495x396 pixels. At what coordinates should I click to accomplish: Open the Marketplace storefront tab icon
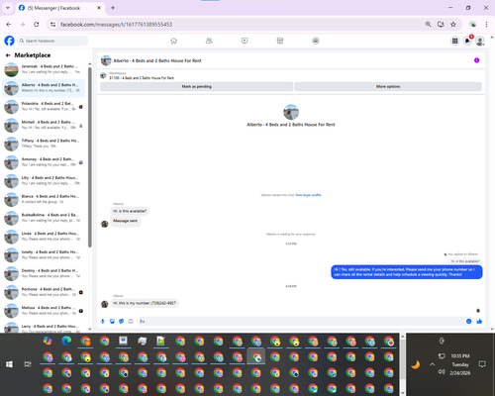click(x=280, y=41)
